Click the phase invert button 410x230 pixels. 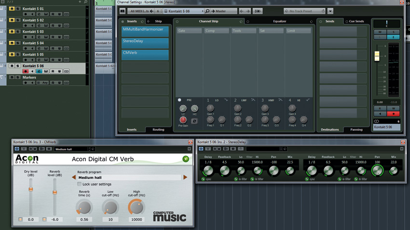[194, 121]
